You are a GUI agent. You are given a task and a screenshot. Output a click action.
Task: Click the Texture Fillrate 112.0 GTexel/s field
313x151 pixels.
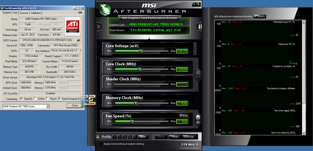click(x=70, y=61)
